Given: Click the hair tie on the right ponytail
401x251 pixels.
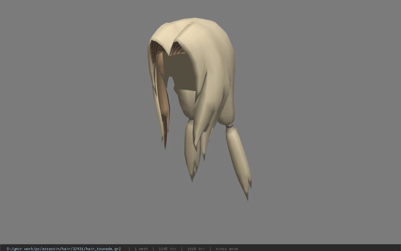Looking at the screenshot, I should click(x=229, y=126).
